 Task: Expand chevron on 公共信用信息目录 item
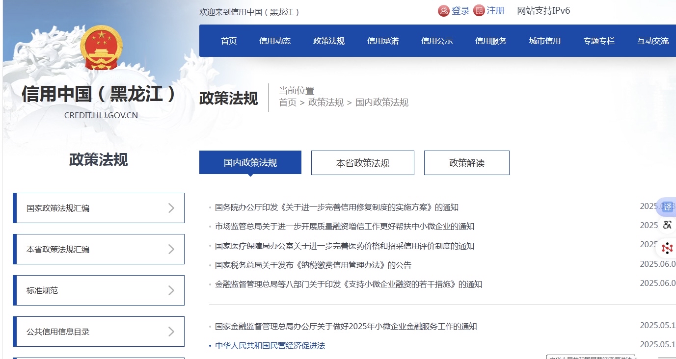point(171,332)
